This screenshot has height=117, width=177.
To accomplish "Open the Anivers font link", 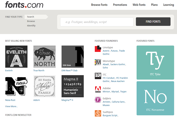I will (106, 102).
